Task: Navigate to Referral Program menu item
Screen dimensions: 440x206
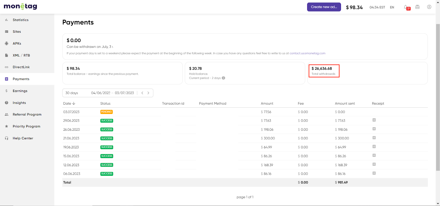Action: click(27, 115)
